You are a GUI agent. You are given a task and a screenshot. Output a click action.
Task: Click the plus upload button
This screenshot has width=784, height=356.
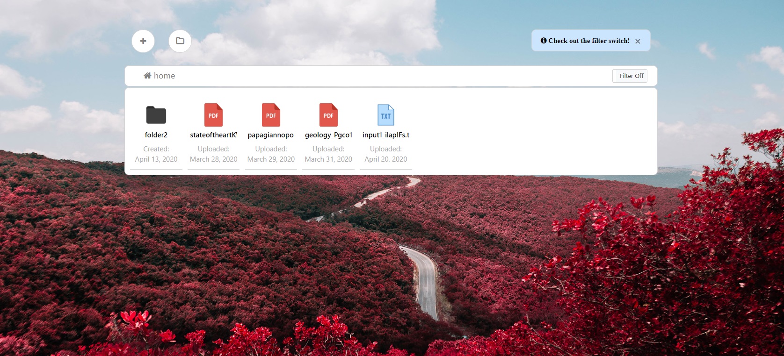coord(143,41)
